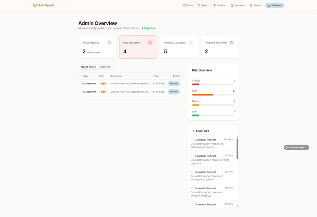
Task: Open the Resolved This Week card
Action: point(220,47)
